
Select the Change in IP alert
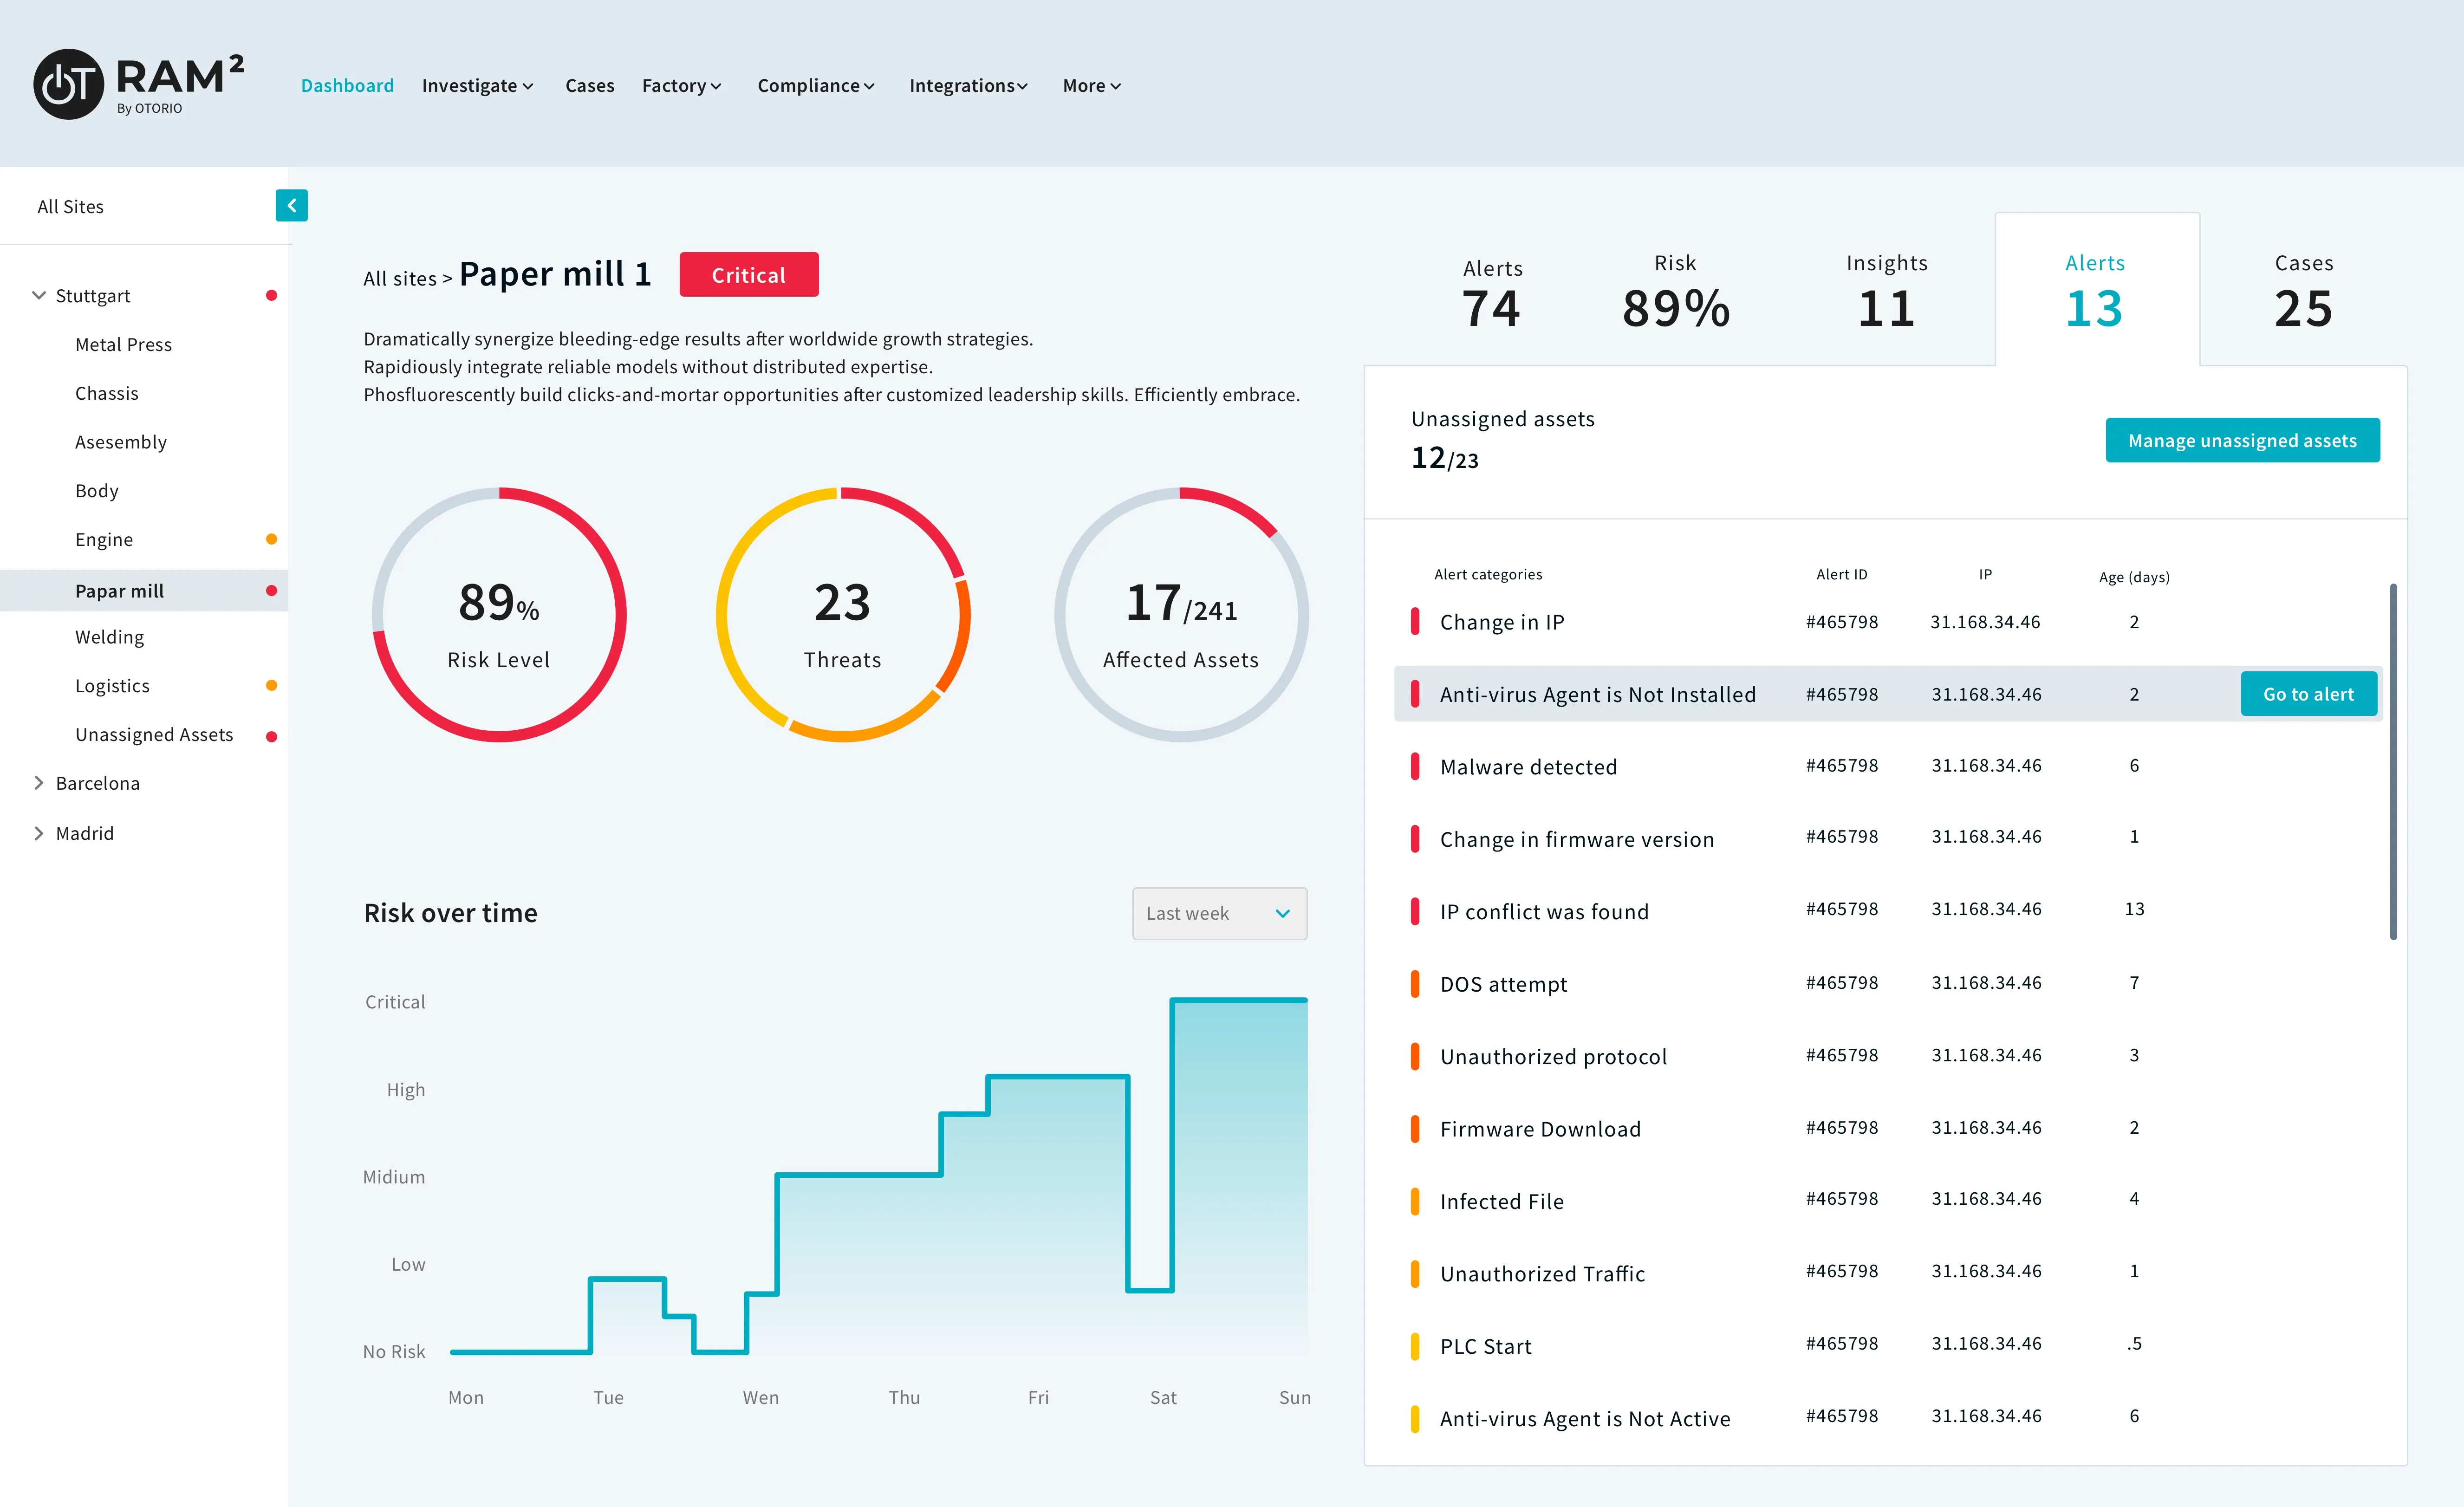tap(1888, 622)
